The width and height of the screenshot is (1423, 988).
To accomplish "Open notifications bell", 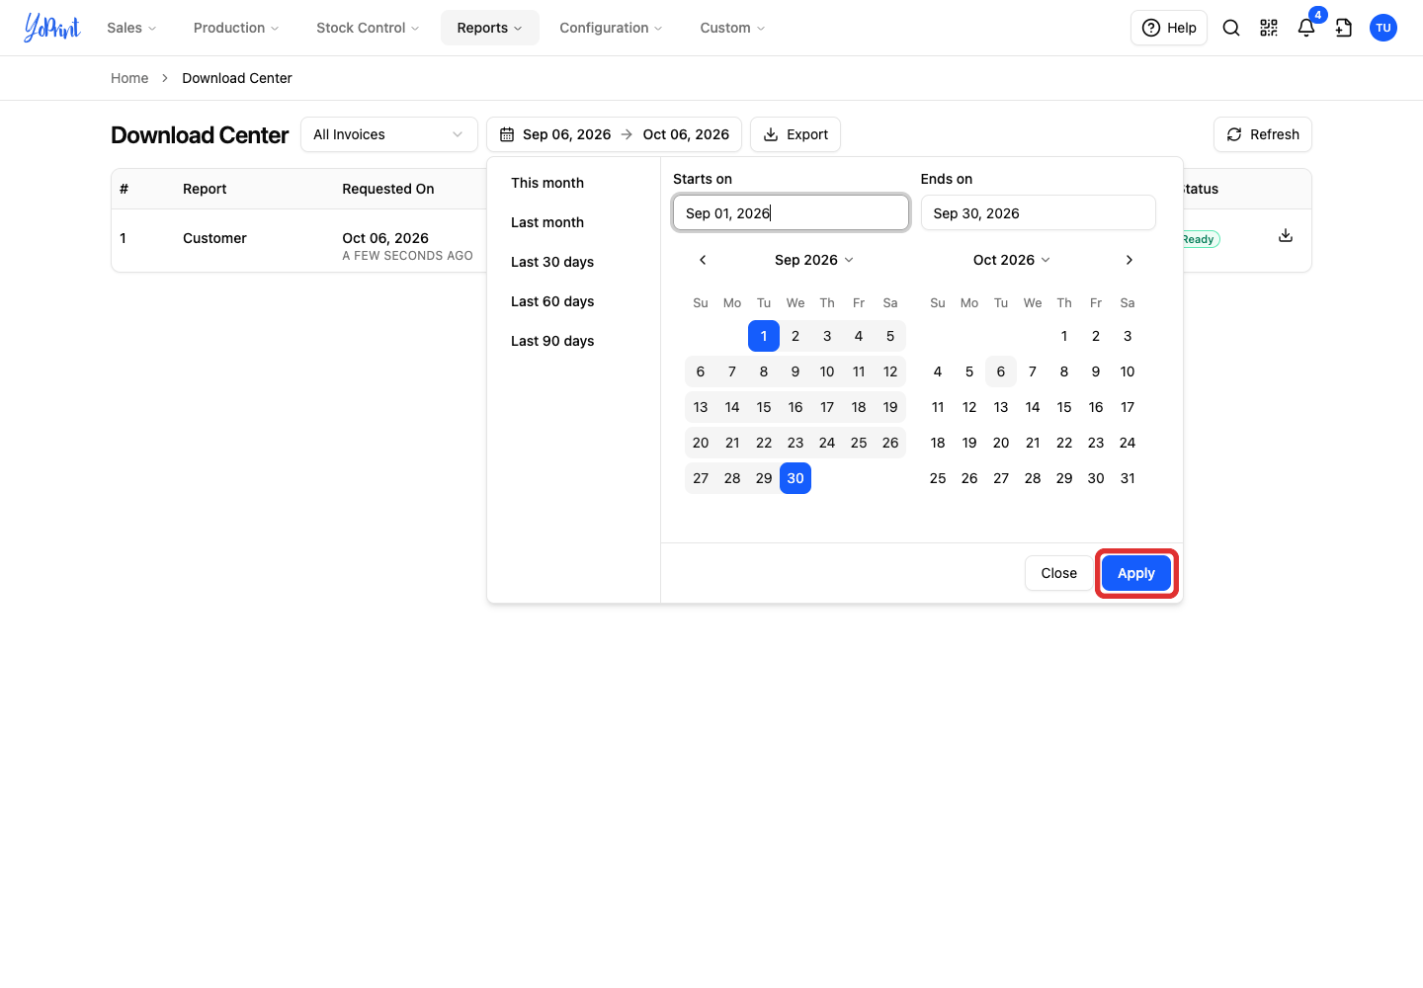I will point(1306,28).
